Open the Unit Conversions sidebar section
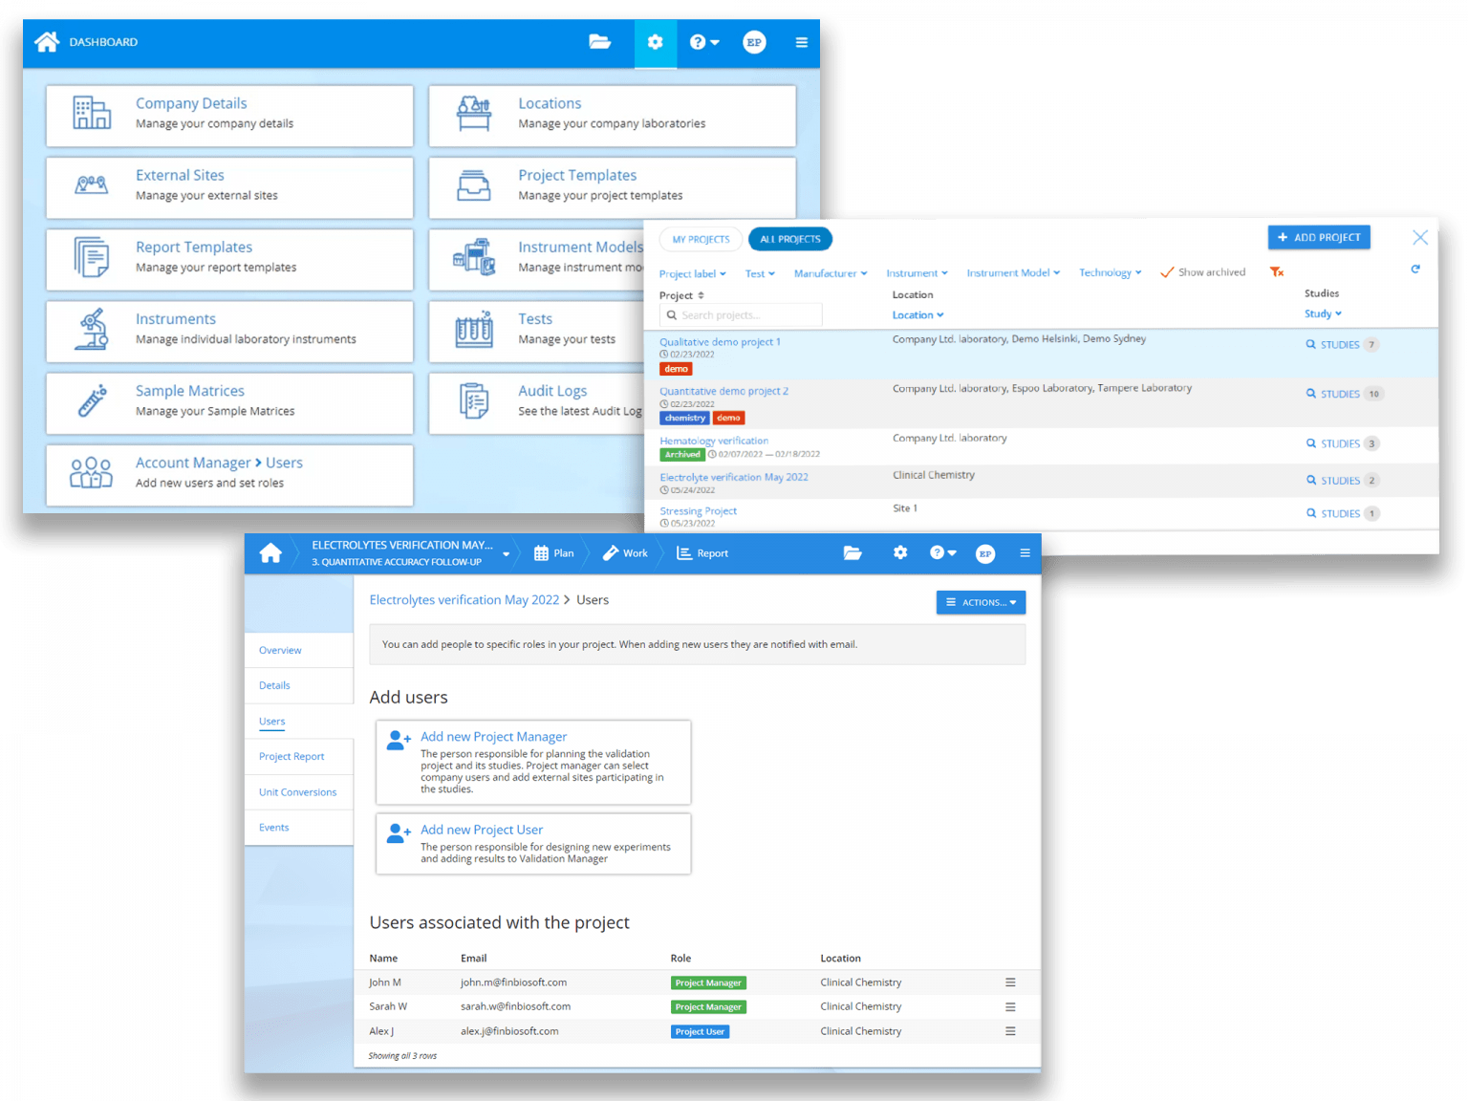Screen dimensions: 1468x1101 [297, 791]
